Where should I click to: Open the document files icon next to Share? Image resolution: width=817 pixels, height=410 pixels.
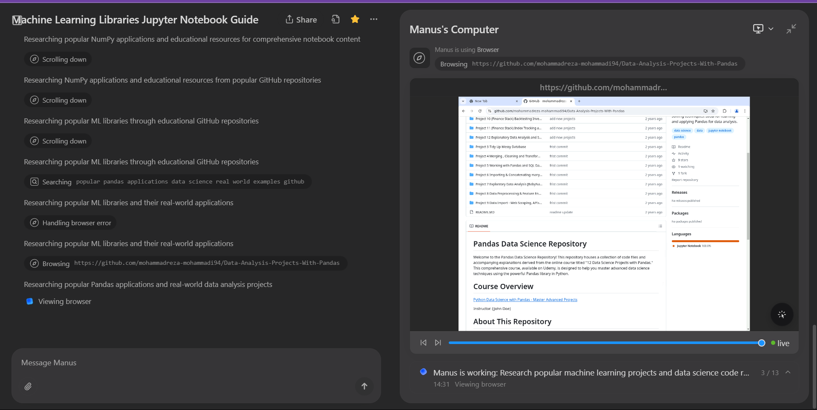[x=335, y=19]
